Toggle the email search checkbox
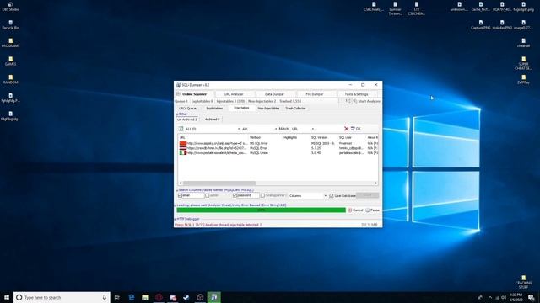This screenshot has height=303, width=540. pos(180,195)
